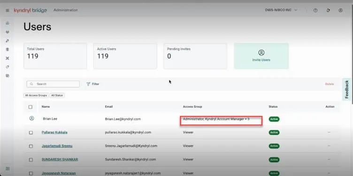Image resolution: width=353 pixels, height=176 pixels.
Task: Open the action menu for Pullarao Kukkala
Action: [329, 132]
